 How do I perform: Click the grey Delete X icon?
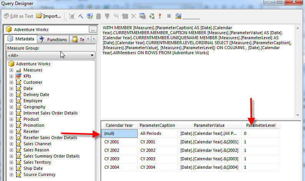(133, 16)
